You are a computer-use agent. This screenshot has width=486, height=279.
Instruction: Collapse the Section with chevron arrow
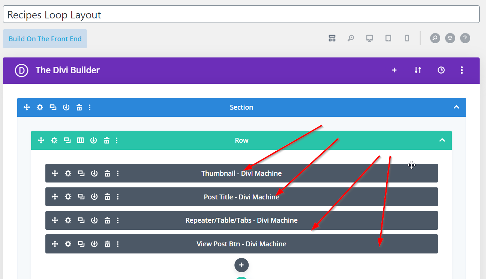(x=456, y=107)
